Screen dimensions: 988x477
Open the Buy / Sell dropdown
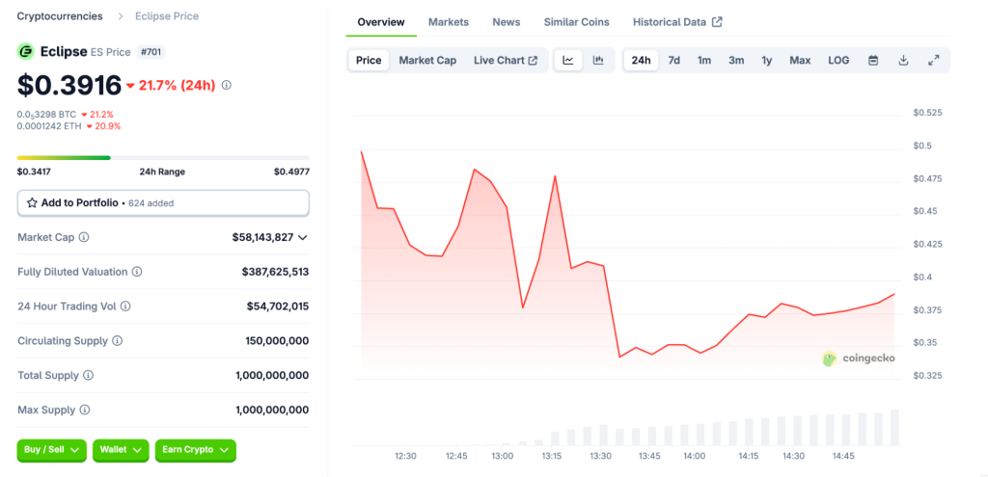(51, 450)
